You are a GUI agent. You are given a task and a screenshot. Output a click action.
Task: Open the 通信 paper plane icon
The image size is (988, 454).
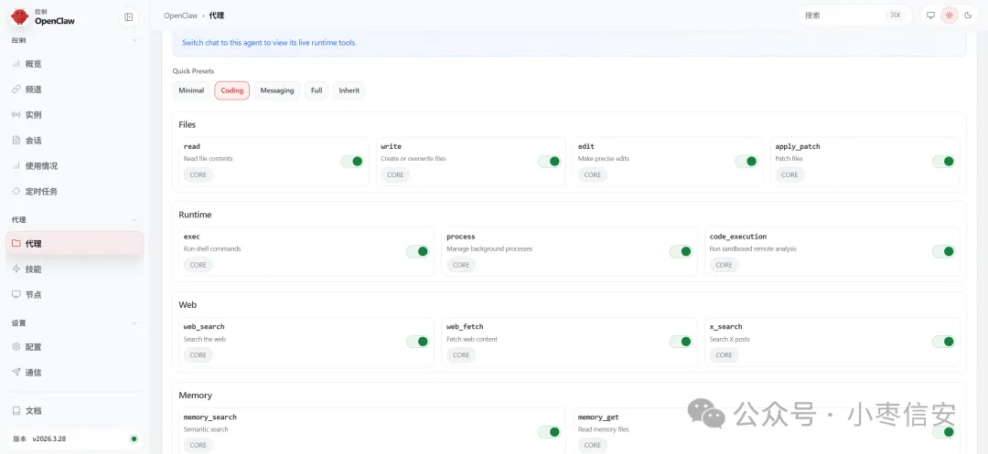click(x=16, y=373)
